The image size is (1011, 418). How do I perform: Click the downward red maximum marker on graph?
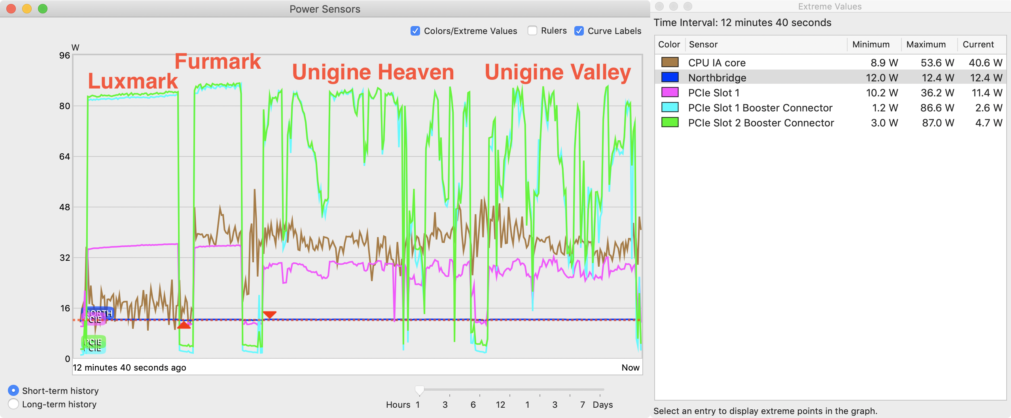click(x=270, y=314)
